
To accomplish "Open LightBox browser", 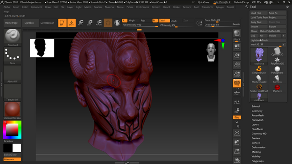I will 31,23.
